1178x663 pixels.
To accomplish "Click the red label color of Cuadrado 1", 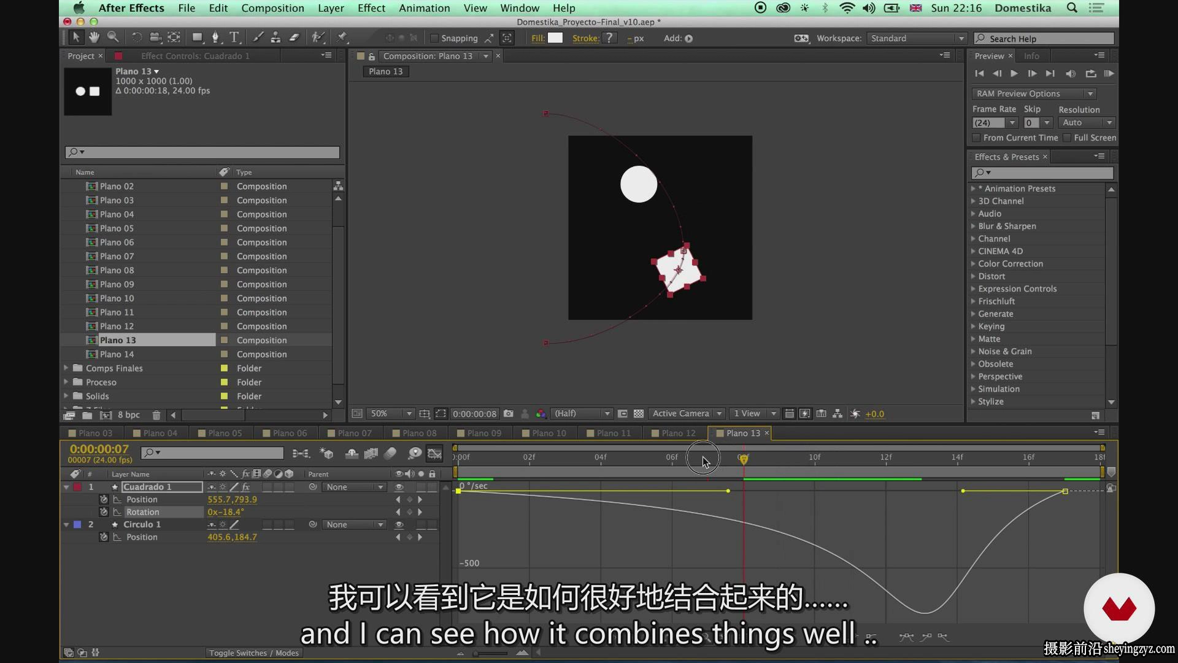I will 77,487.
